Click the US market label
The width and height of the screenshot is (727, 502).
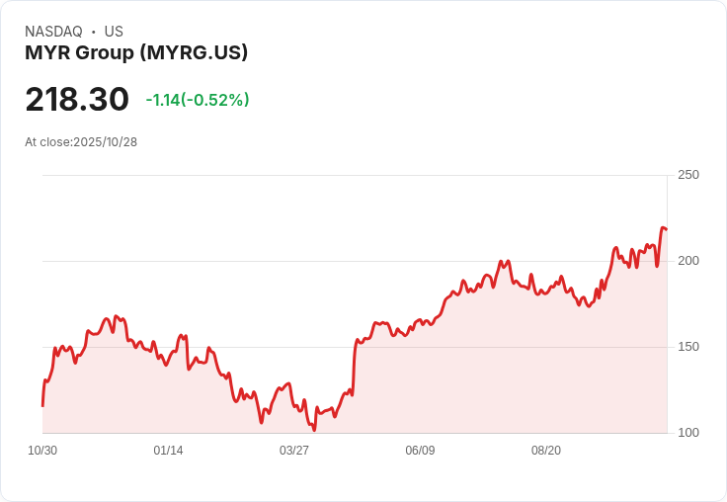(x=114, y=32)
